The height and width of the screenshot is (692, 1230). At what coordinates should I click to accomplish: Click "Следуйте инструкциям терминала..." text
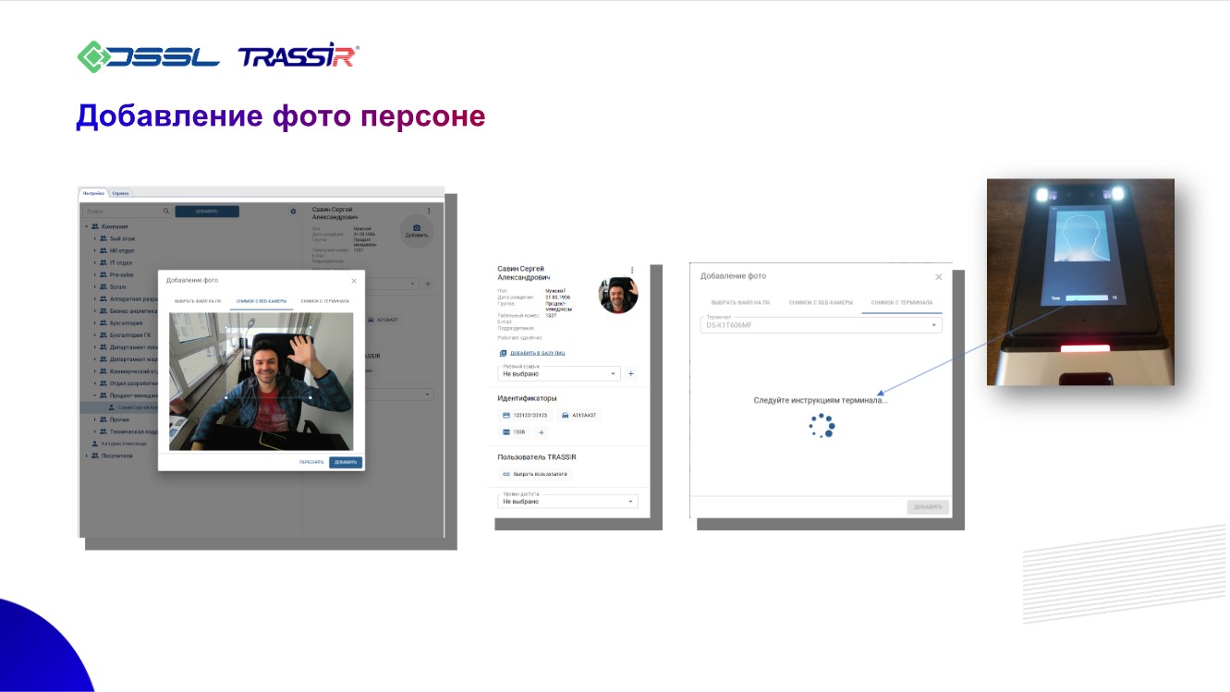coord(821,400)
